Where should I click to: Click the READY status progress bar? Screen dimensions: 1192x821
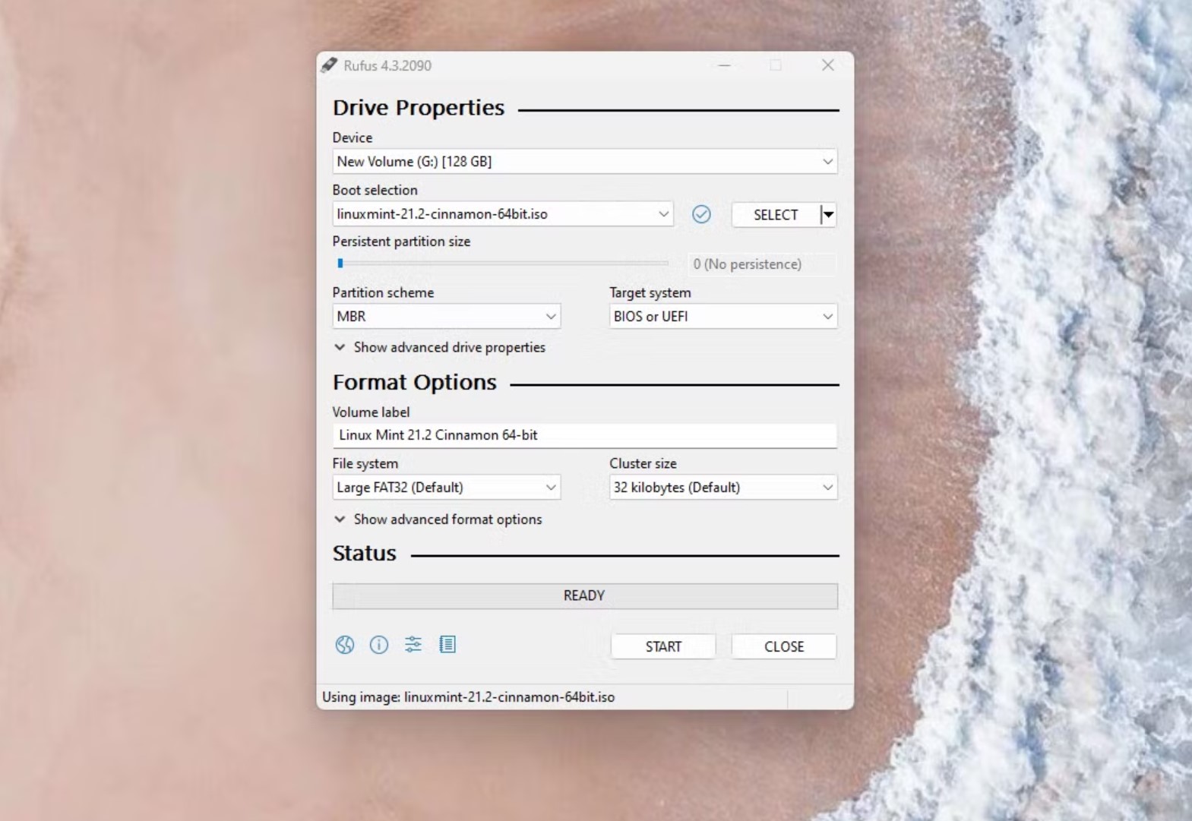click(x=585, y=595)
